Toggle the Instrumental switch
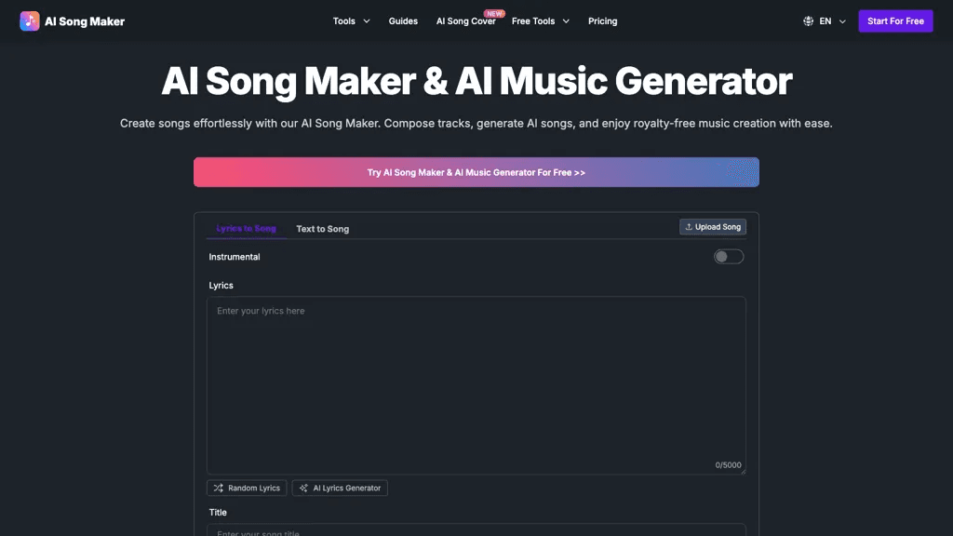953x536 pixels. (x=728, y=257)
